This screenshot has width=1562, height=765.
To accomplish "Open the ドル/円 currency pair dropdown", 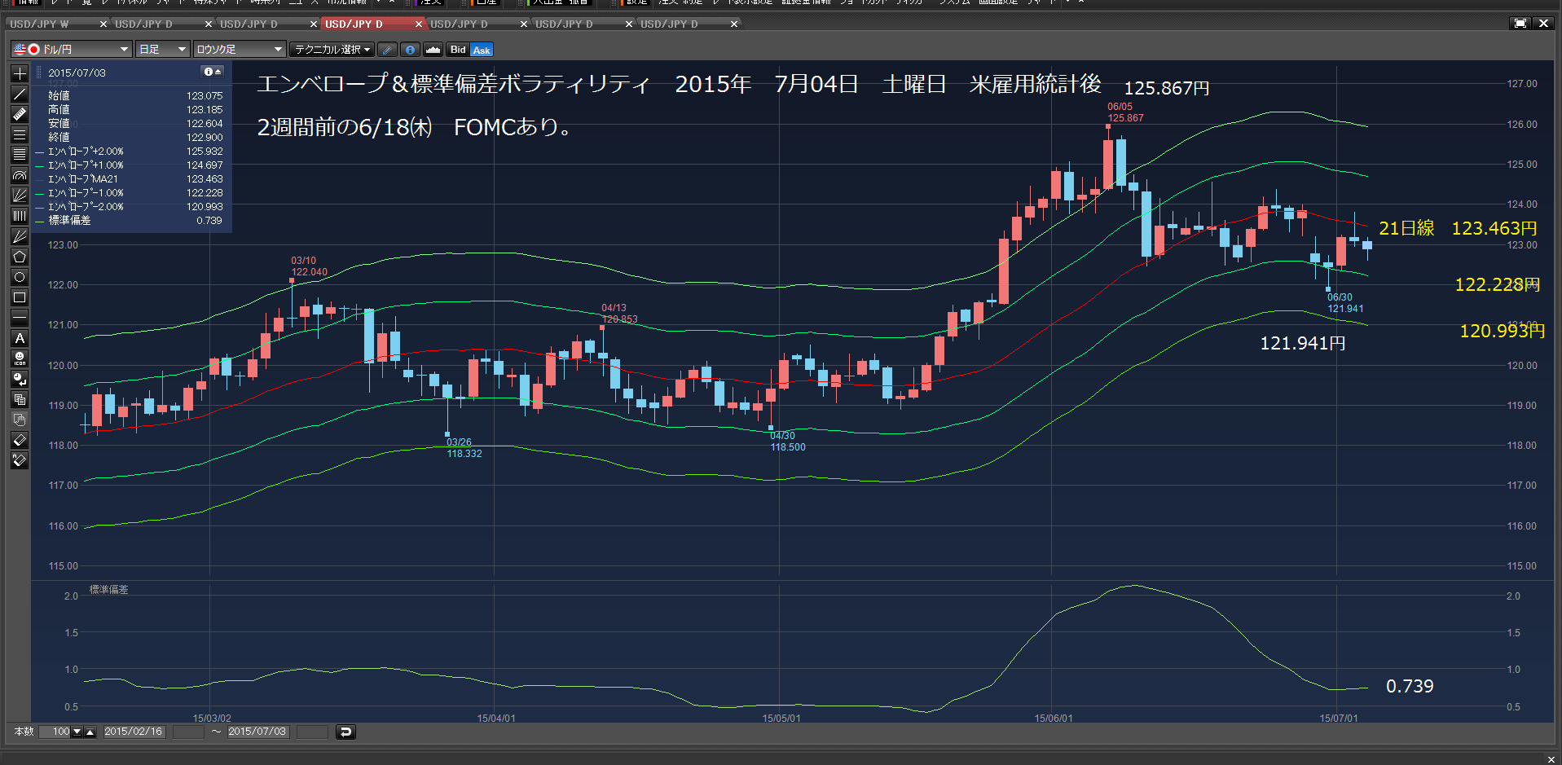I will coord(71,50).
